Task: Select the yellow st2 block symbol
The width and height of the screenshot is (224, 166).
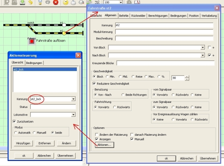Action: coord(64,33)
